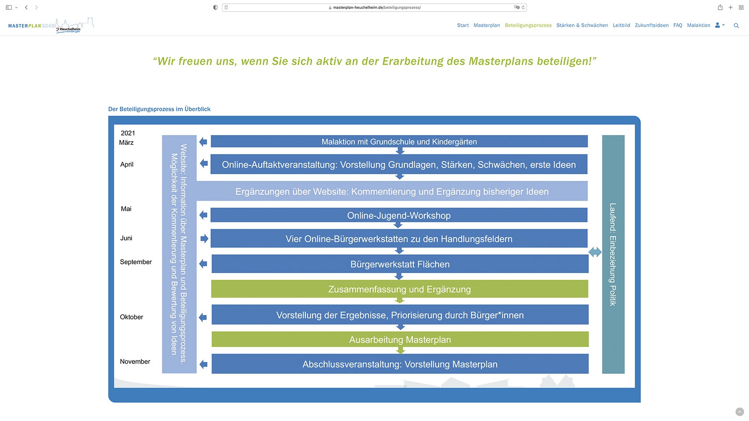
Task: Open the Beteiligungsprozess overview diagram image
Action: click(x=374, y=259)
